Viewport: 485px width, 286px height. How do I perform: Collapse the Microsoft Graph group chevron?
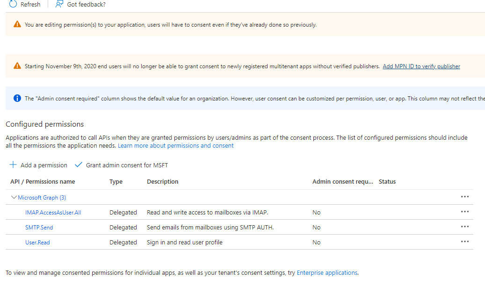point(14,197)
